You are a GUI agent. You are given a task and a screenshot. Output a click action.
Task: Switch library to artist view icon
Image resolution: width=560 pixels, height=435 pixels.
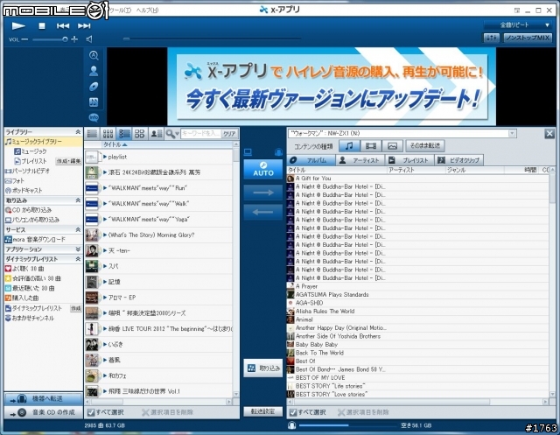(x=156, y=134)
